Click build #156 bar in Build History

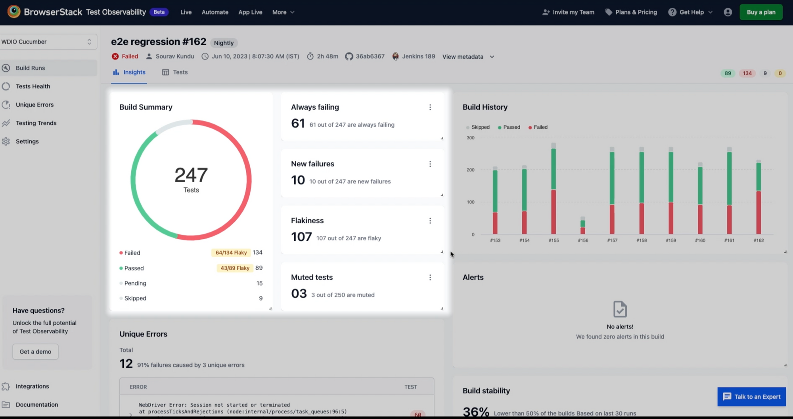[582, 225]
